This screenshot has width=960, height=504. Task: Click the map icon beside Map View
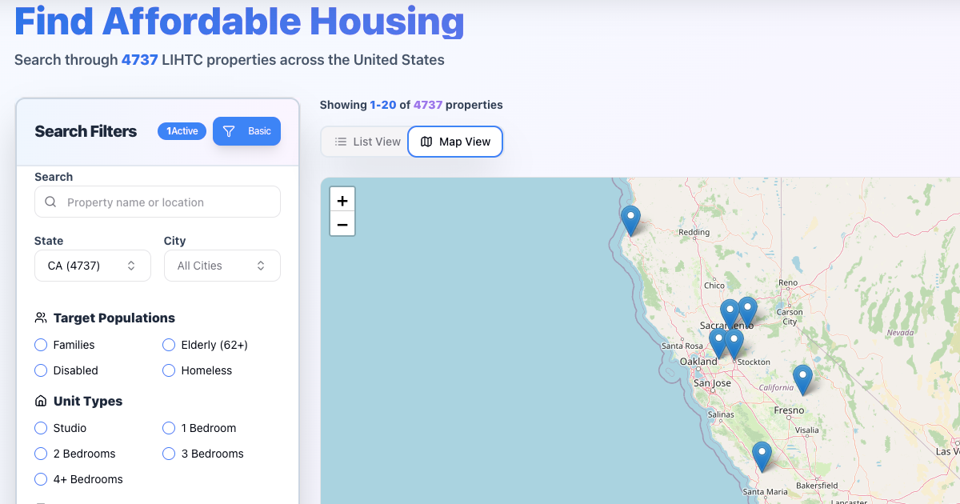pos(427,142)
